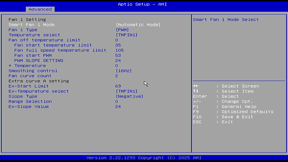Image resolution: width=288 pixels, height=162 pixels.
Task: Select the Range Selection label
Action: 30,101
